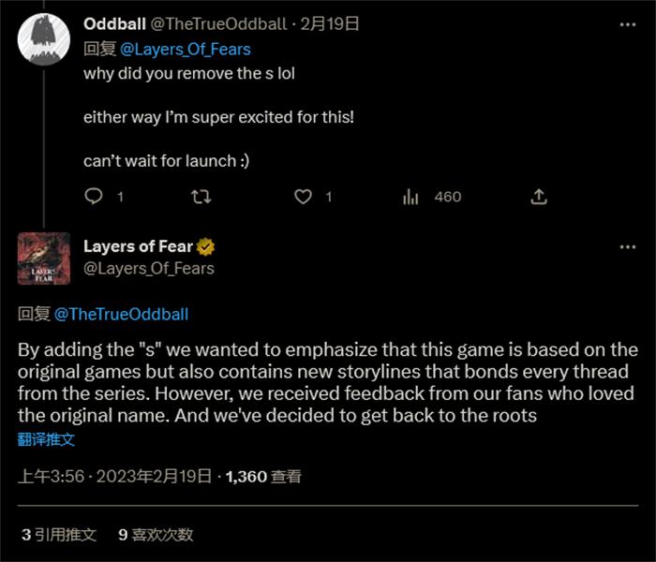This screenshot has width=656, height=562.
Task: Open Layers of Fear profile picture
Action: point(44,259)
